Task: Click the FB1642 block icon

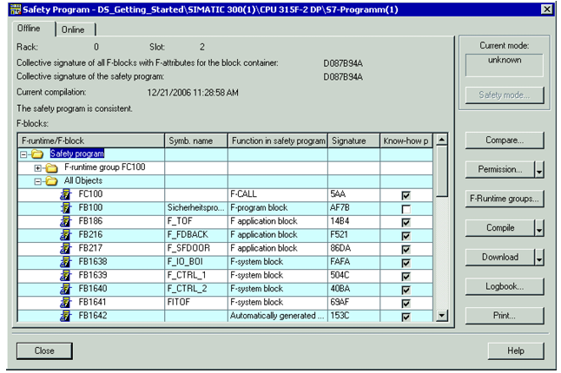Action: coord(65,316)
